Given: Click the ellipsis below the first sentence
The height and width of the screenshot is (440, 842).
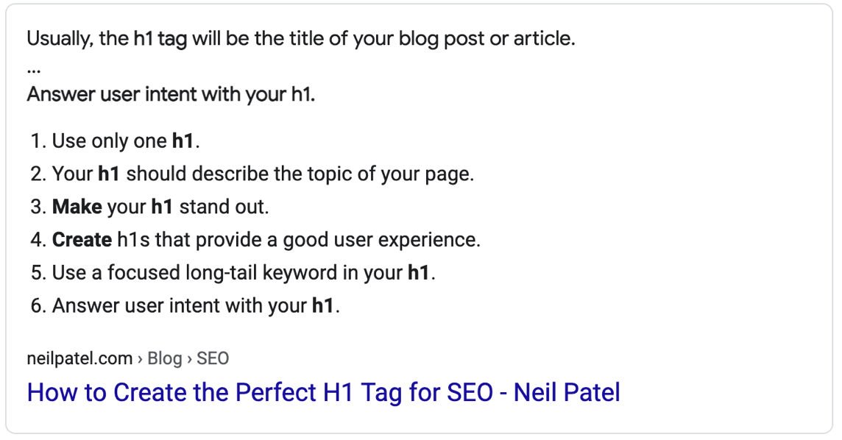Looking at the screenshot, I should [x=34, y=68].
